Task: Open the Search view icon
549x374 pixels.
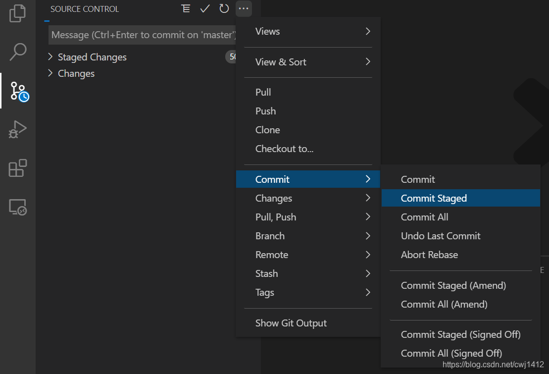Action: pyautogui.click(x=18, y=52)
